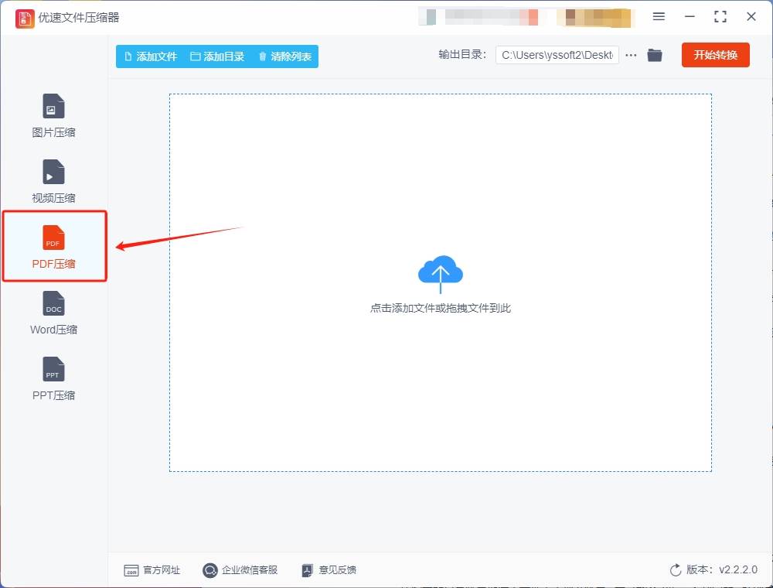Maximize the application window
Viewport: 773px width, 588px height.
pyautogui.click(x=720, y=16)
